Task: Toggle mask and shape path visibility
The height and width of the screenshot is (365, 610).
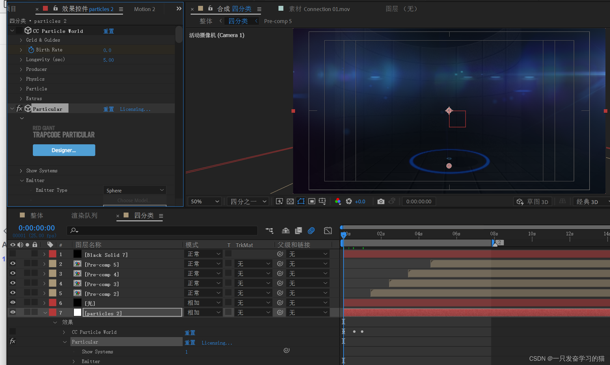Action: [301, 201]
